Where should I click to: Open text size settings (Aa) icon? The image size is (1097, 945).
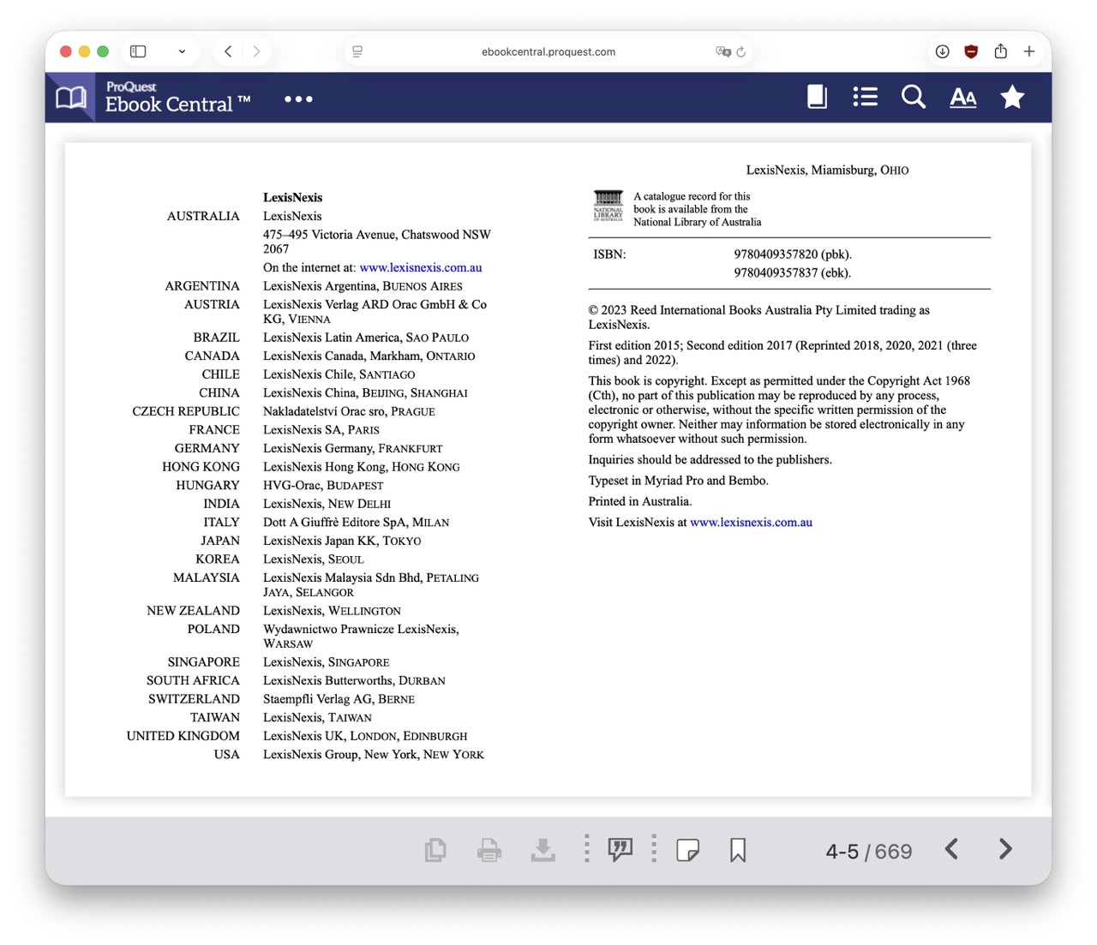962,98
